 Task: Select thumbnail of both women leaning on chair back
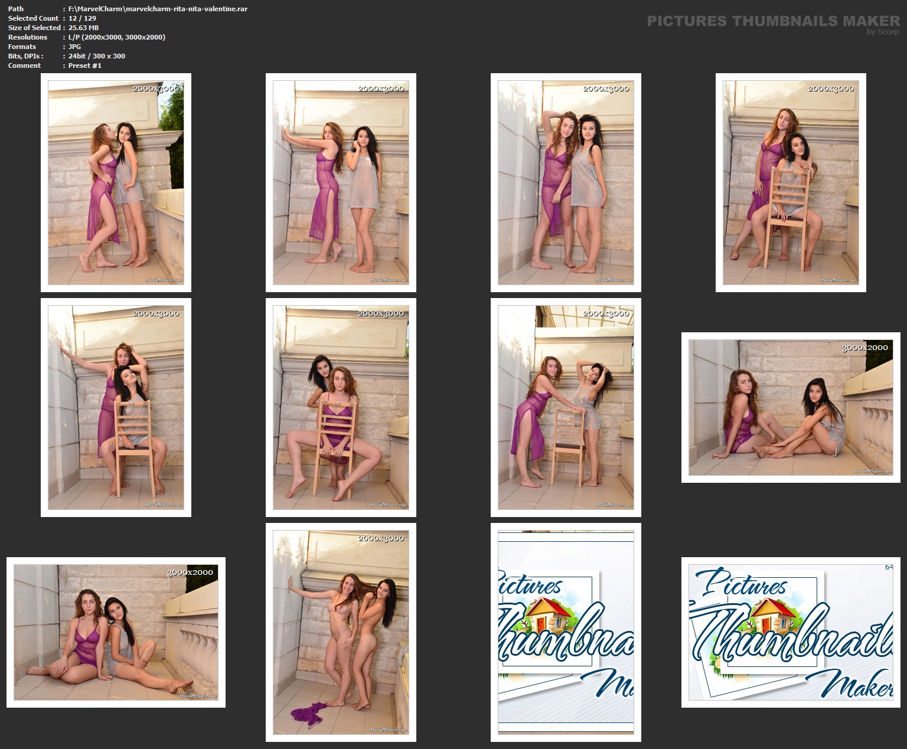[566, 407]
